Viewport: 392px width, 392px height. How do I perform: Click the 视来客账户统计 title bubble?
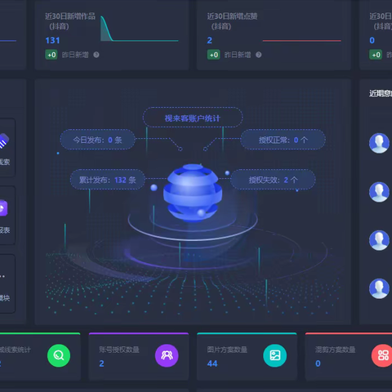(x=193, y=118)
